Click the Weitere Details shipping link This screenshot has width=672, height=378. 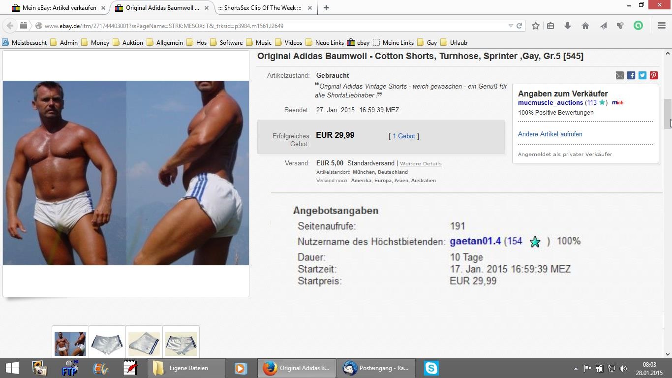(421, 163)
